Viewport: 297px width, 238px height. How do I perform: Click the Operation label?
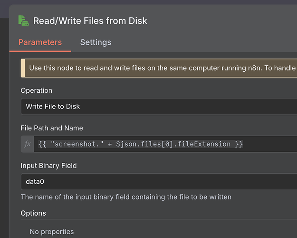point(37,90)
